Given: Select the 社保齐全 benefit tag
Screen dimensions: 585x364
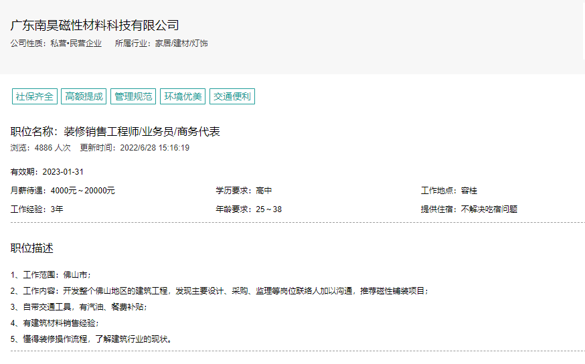Looking at the screenshot, I should (x=35, y=96).
